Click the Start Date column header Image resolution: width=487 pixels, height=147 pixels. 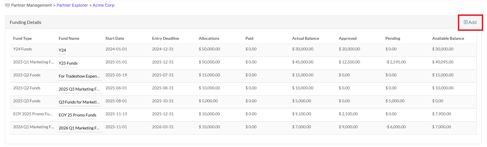(115, 38)
